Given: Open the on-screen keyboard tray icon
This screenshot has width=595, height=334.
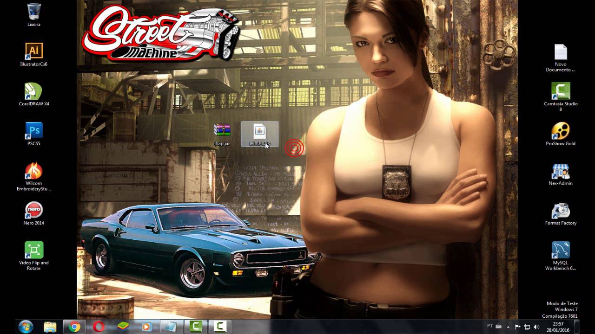Looking at the screenshot, I should point(498,327).
